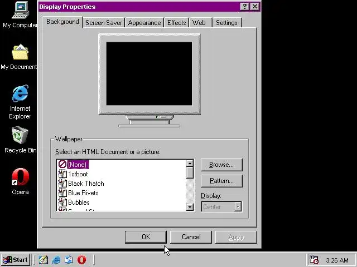Screen dimensions: 357x267
Task: Switch to the Settings tab
Action: point(227,23)
